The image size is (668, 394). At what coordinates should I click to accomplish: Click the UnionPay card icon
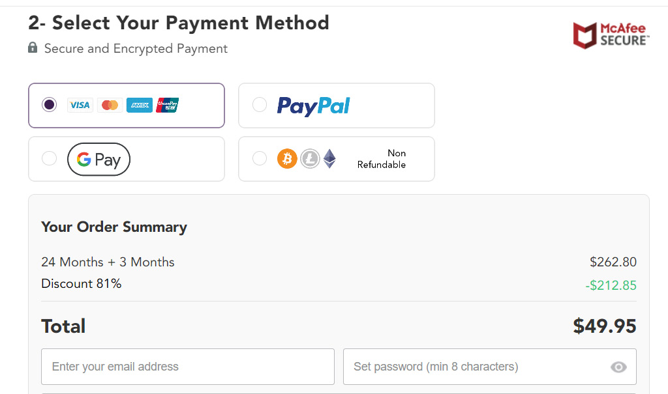(167, 105)
